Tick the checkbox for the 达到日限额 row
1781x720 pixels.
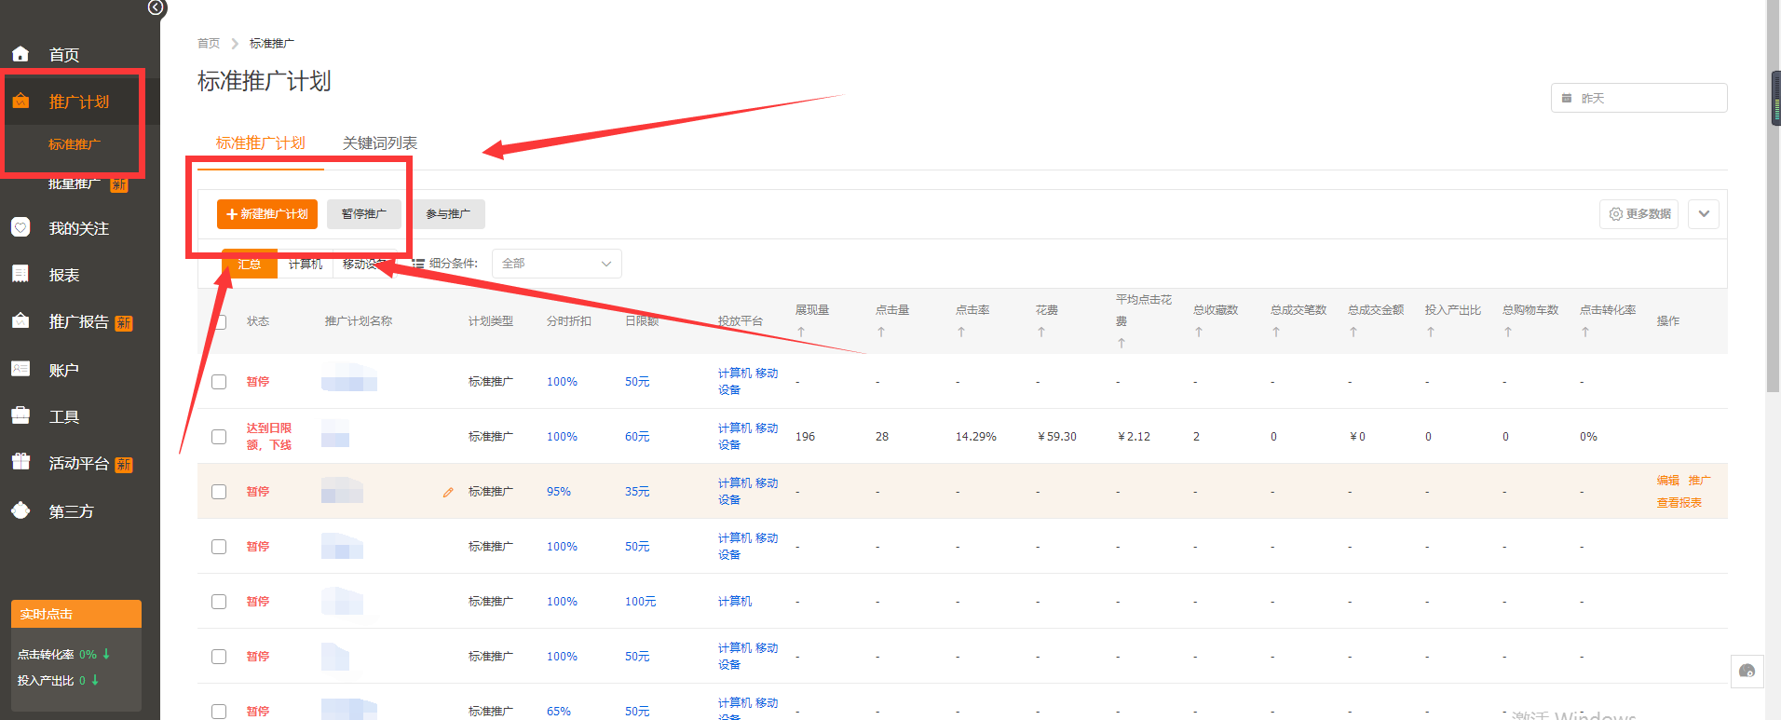[219, 437]
